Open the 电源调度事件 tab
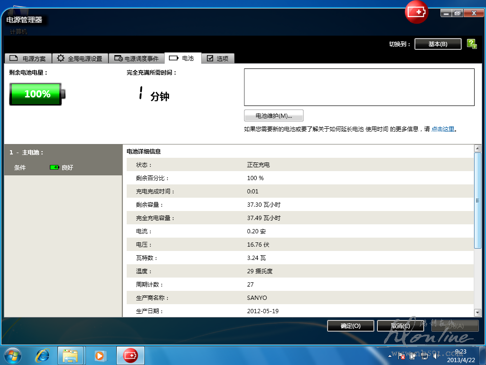 [136, 58]
